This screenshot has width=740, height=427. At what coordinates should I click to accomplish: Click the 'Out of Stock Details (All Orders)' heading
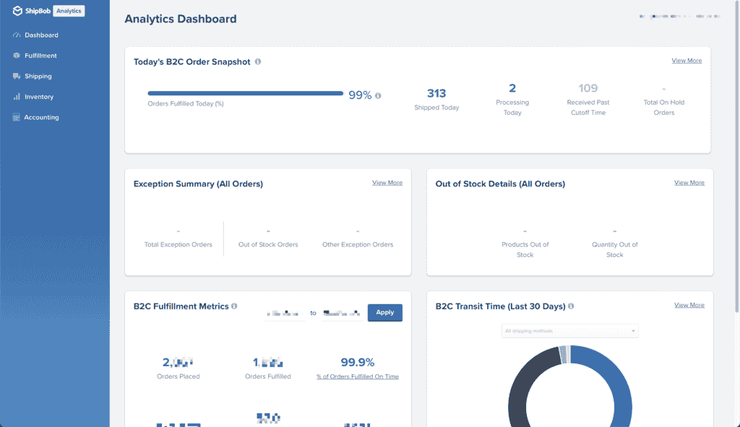click(x=500, y=184)
